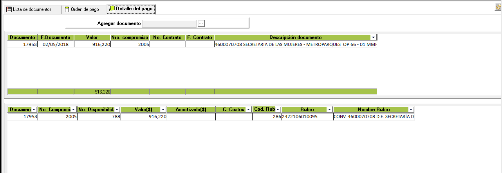Click the refresh icon in top-right corner
The height and width of the screenshot is (173, 502).
click(x=498, y=7)
